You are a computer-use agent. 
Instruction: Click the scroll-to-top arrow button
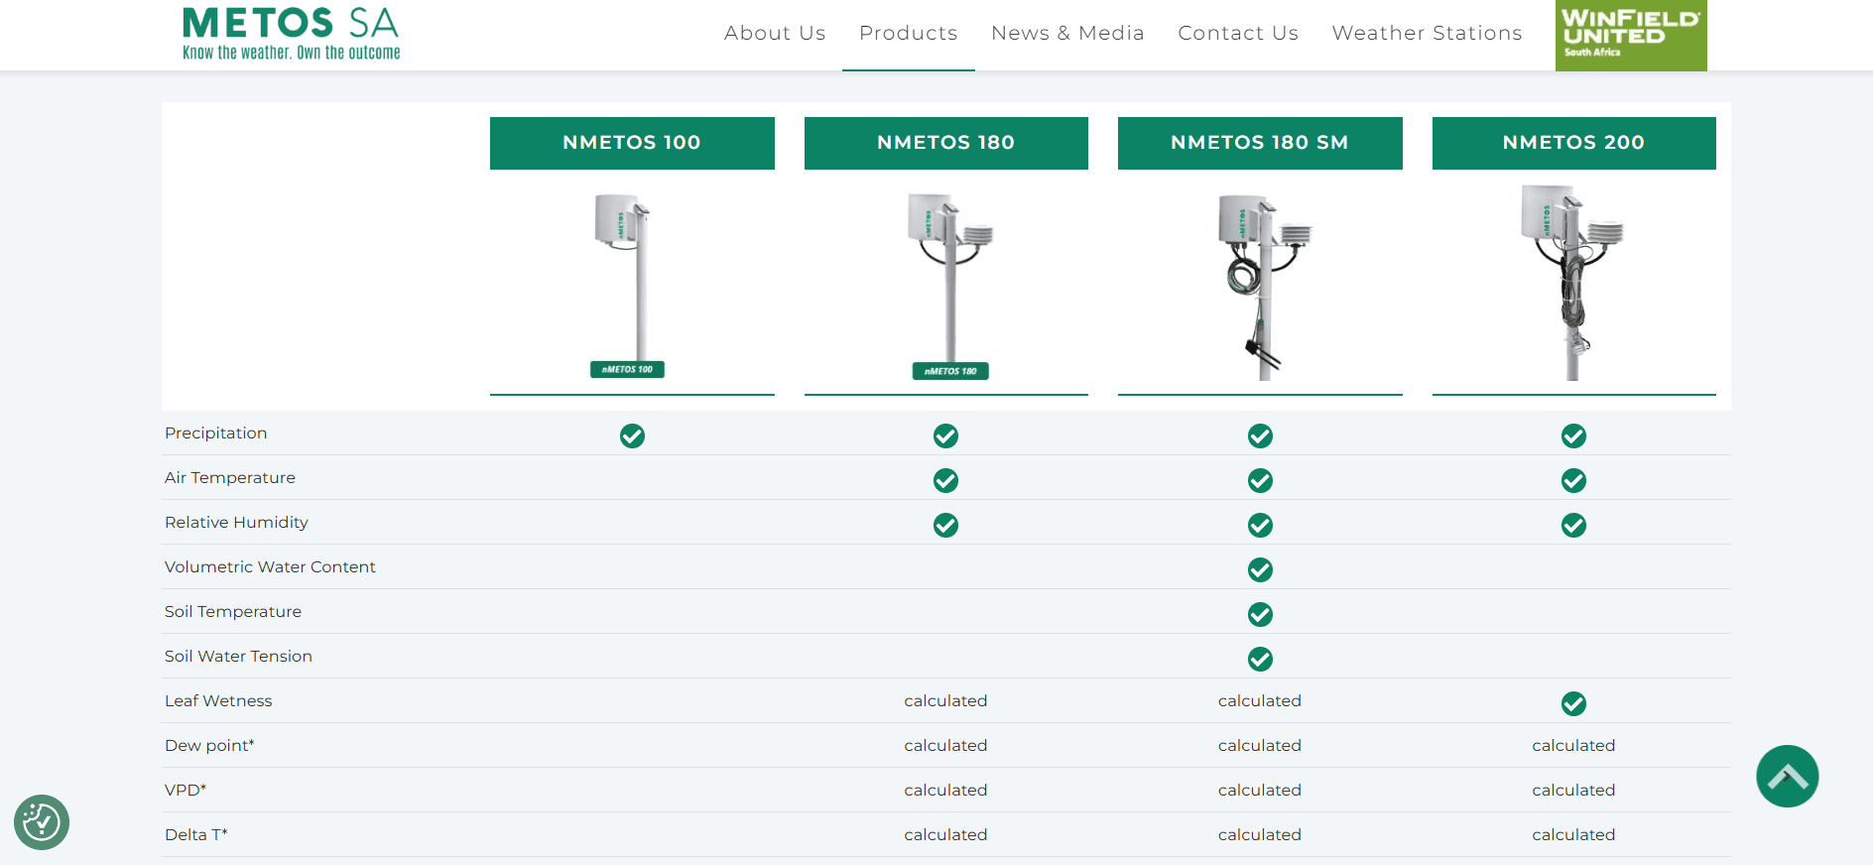(1788, 776)
